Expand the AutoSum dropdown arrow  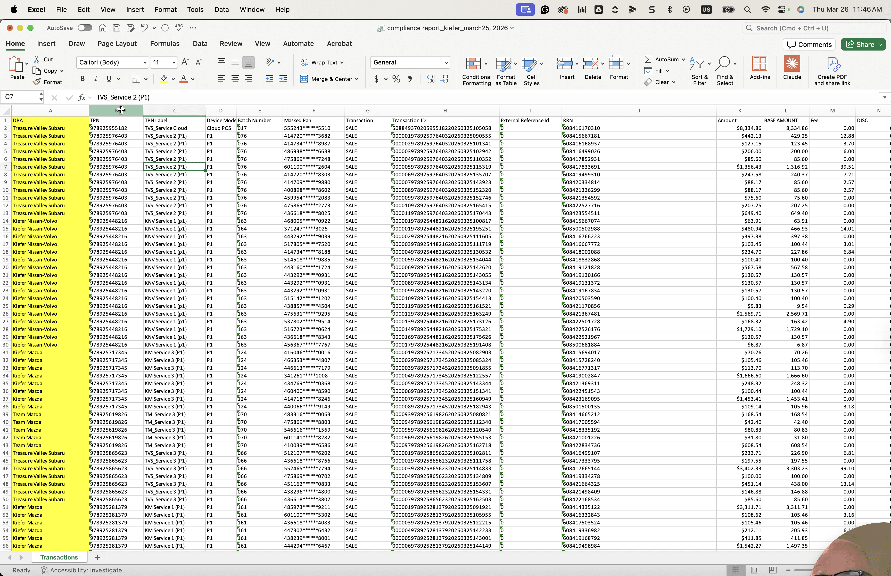coord(683,60)
